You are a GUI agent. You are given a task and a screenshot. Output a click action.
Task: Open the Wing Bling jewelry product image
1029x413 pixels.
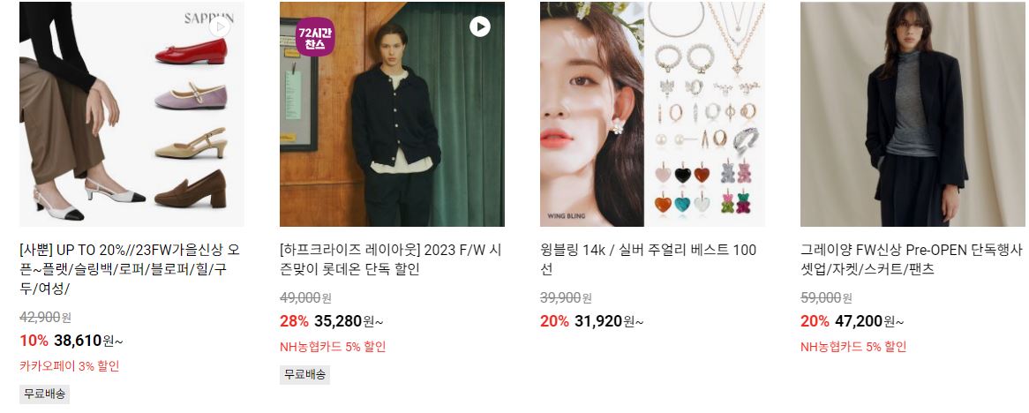click(x=652, y=114)
